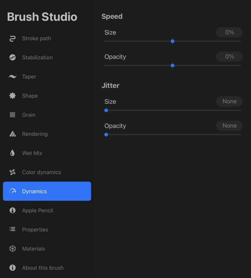Open Taper settings via wave icon

click(12, 77)
